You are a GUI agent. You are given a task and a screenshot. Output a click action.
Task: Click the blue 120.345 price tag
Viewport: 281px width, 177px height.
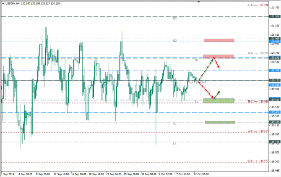pos(275,71)
